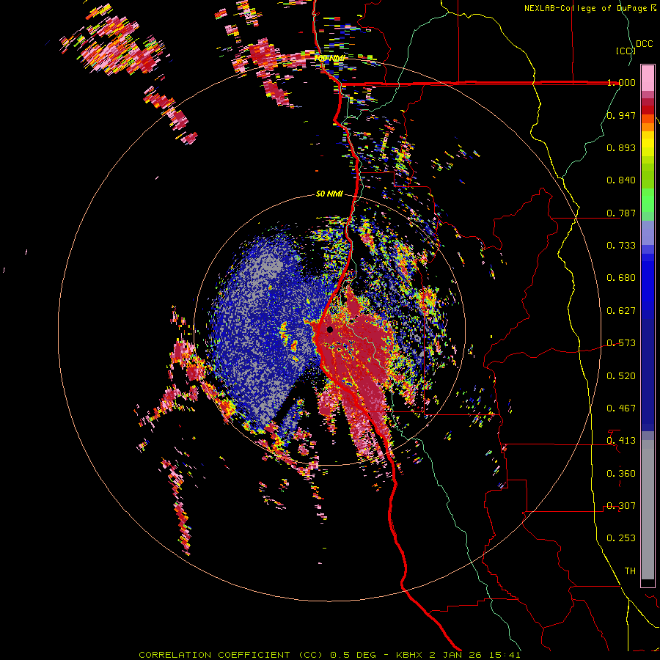The width and height of the screenshot is (660, 660).
Task: Click the 0.413 color scale value
Action: (x=621, y=441)
